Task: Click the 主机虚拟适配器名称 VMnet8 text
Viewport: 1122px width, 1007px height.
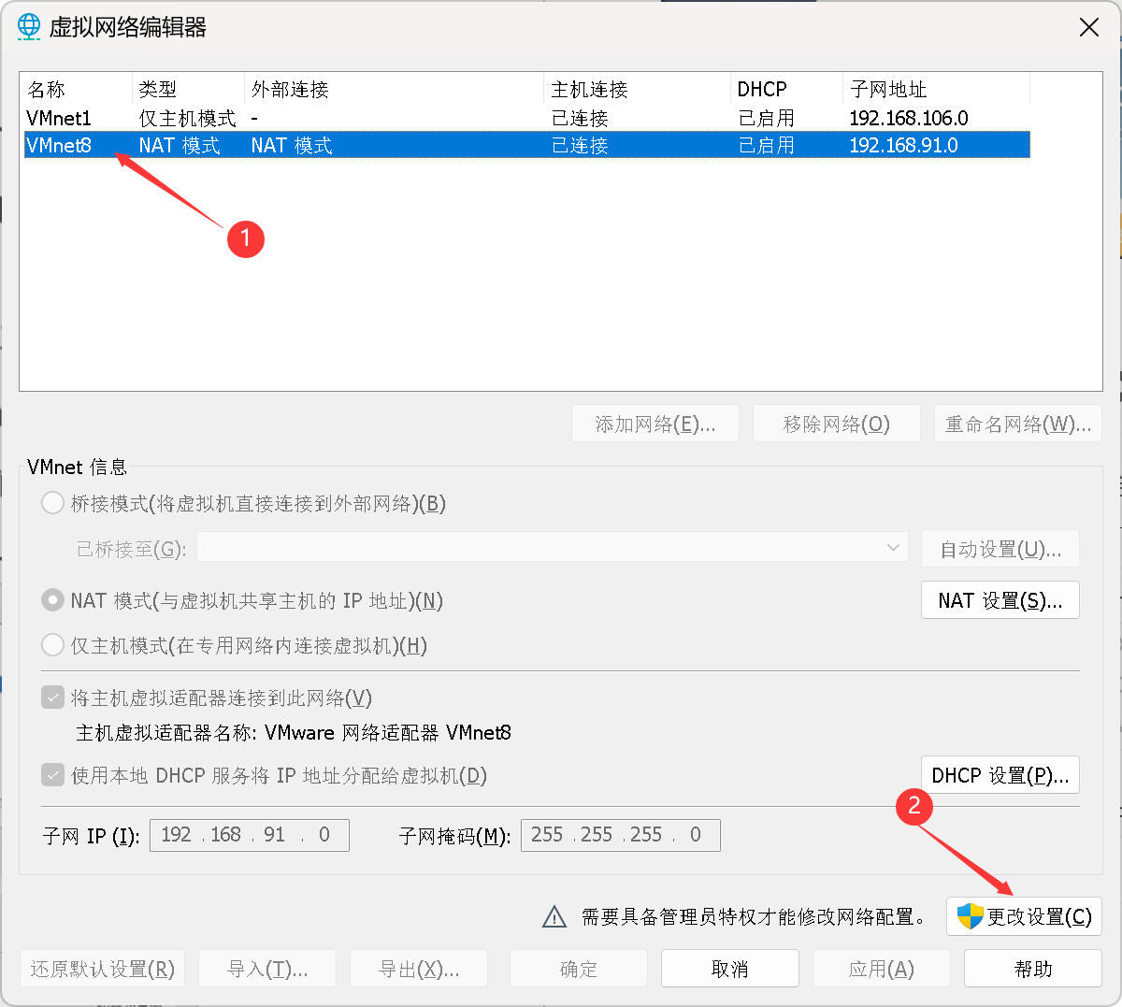Action: click(x=294, y=733)
